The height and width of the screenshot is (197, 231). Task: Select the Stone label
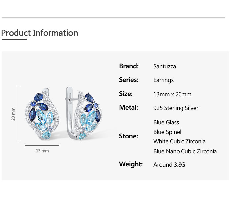pyautogui.click(x=128, y=136)
